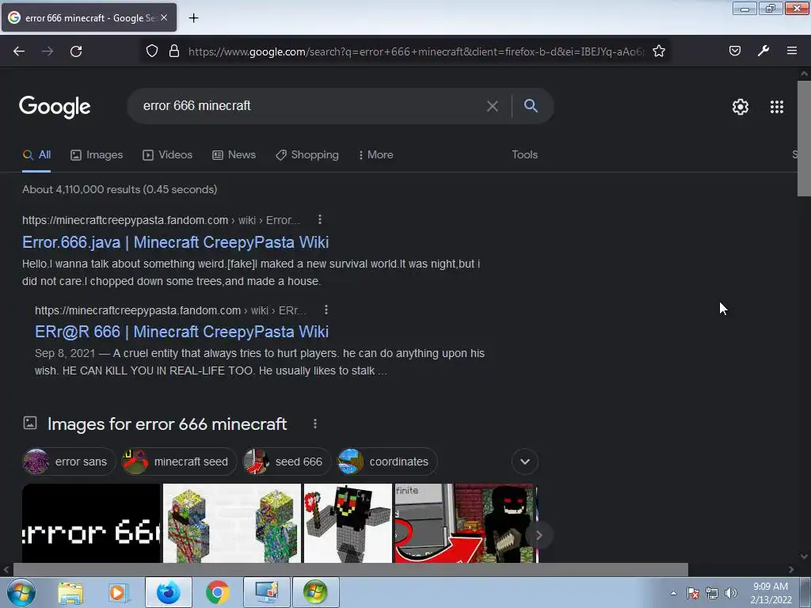The width and height of the screenshot is (811, 608).
Task: Click the site security padlock icon
Action: pyautogui.click(x=174, y=51)
